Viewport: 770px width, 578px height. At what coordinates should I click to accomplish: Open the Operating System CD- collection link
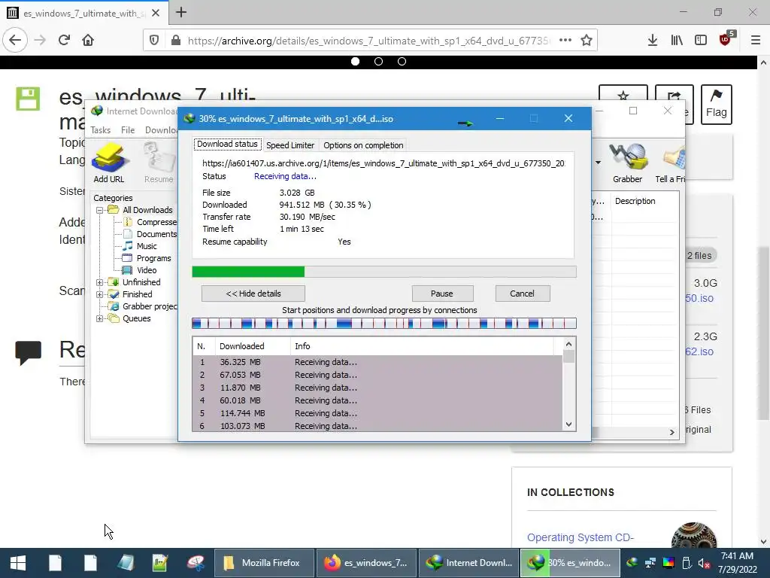[580, 537]
